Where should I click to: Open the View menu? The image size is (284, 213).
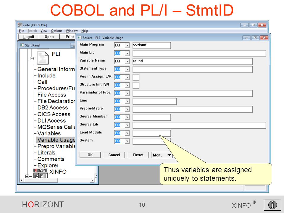pos(44,31)
